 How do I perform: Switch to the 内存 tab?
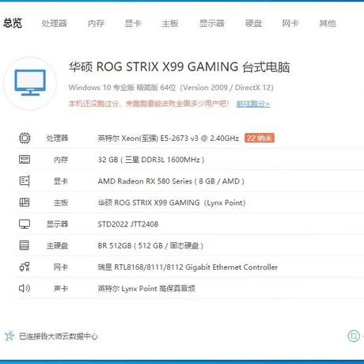96,24
